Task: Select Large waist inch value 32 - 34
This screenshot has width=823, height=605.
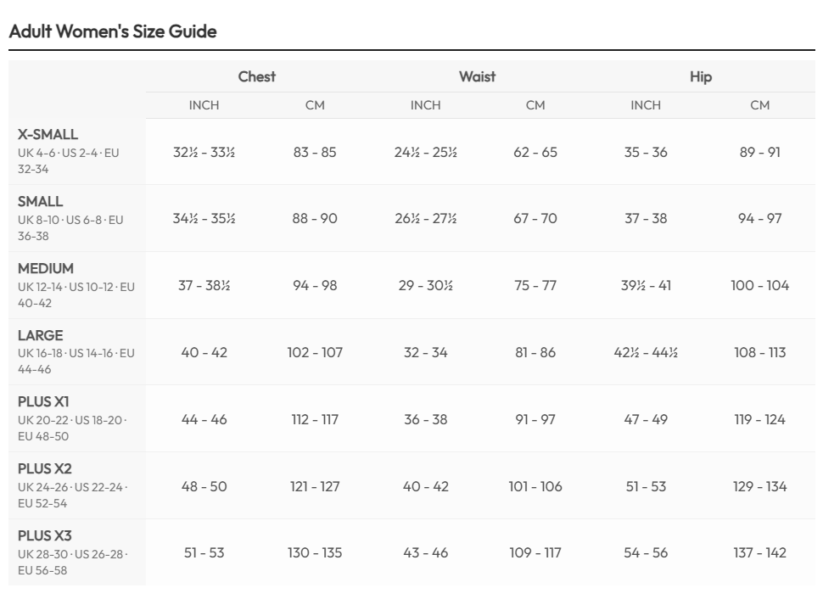Action: coord(425,352)
